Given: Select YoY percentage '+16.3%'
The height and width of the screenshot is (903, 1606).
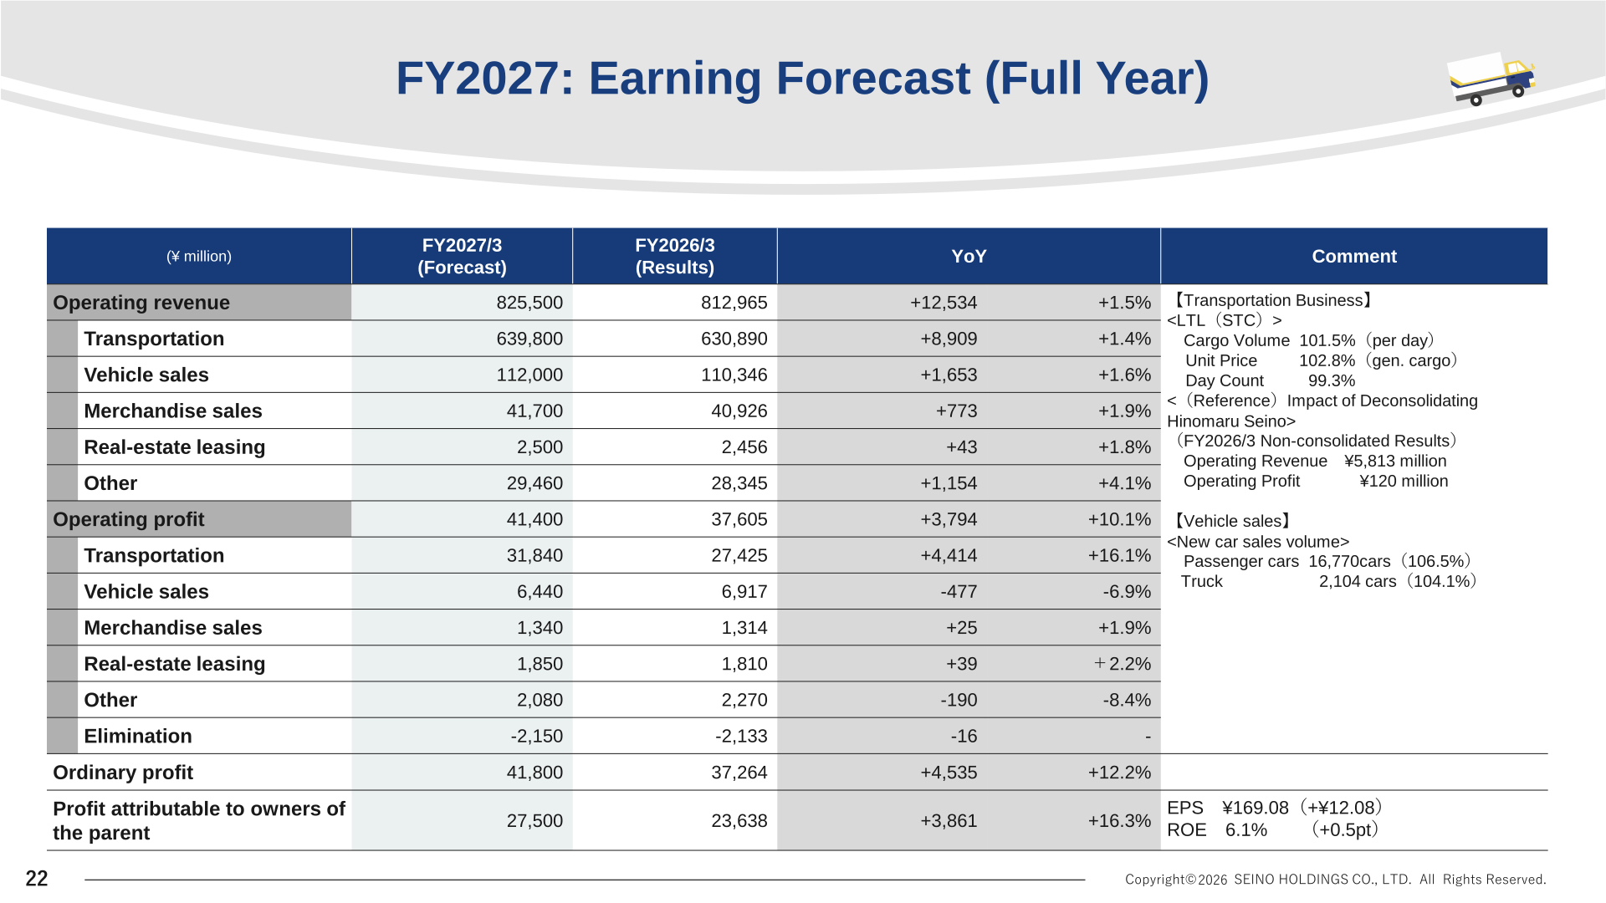Looking at the screenshot, I should [1119, 821].
